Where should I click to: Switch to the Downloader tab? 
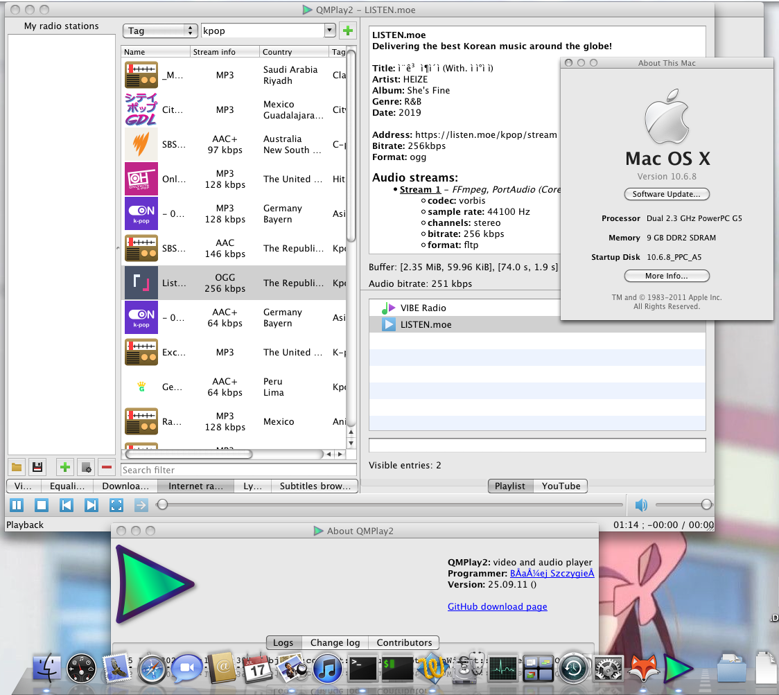[125, 486]
